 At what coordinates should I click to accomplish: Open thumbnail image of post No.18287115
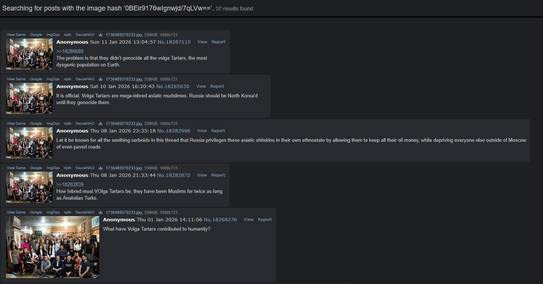coord(29,54)
